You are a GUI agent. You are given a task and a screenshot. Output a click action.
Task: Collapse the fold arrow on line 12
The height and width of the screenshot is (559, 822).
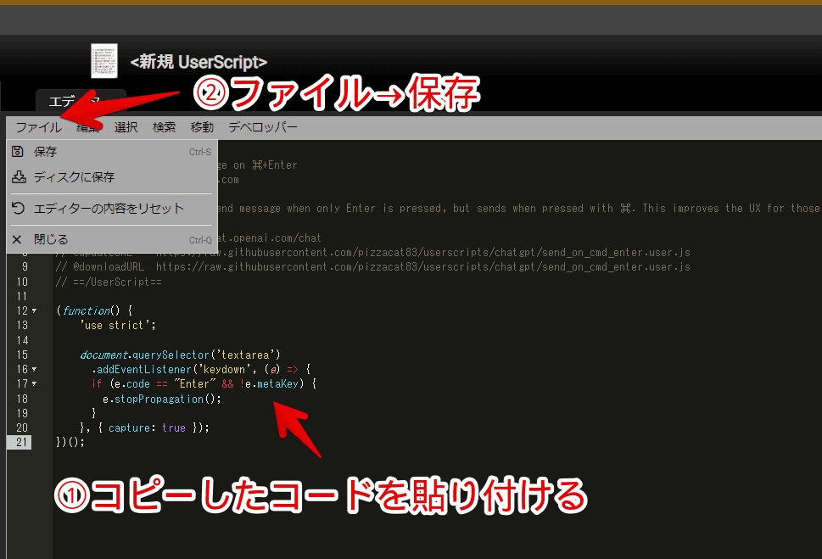34,311
